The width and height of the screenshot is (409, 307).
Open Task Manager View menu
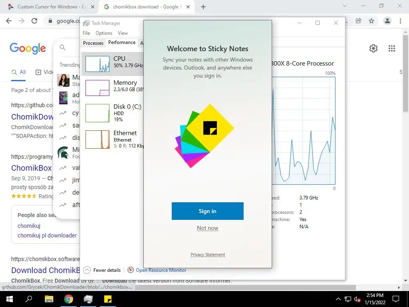pyautogui.click(x=123, y=33)
